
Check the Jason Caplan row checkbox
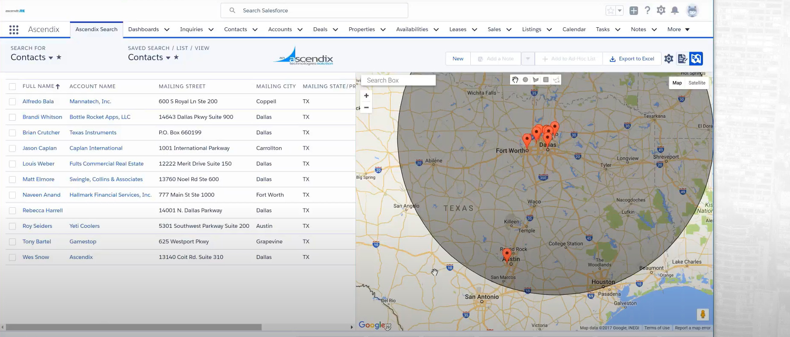point(12,148)
